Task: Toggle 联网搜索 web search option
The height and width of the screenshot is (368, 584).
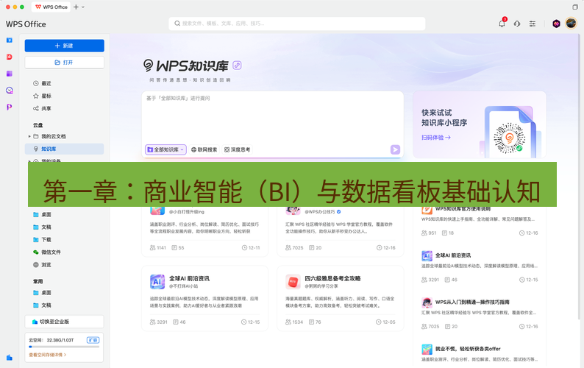Action: tap(204, 149)
